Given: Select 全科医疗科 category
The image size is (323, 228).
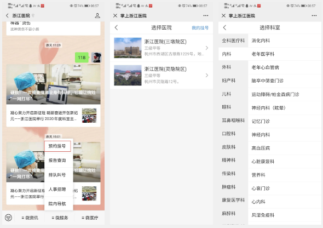Looking at the screenshot, I should (233, 41).
